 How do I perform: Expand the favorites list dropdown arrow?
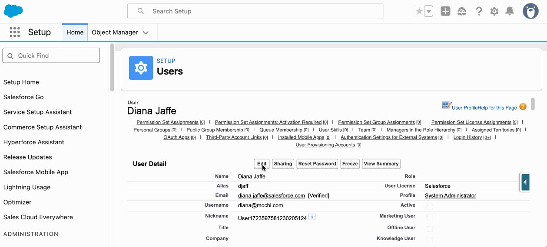pyautogui.click(x=429, y=11)
